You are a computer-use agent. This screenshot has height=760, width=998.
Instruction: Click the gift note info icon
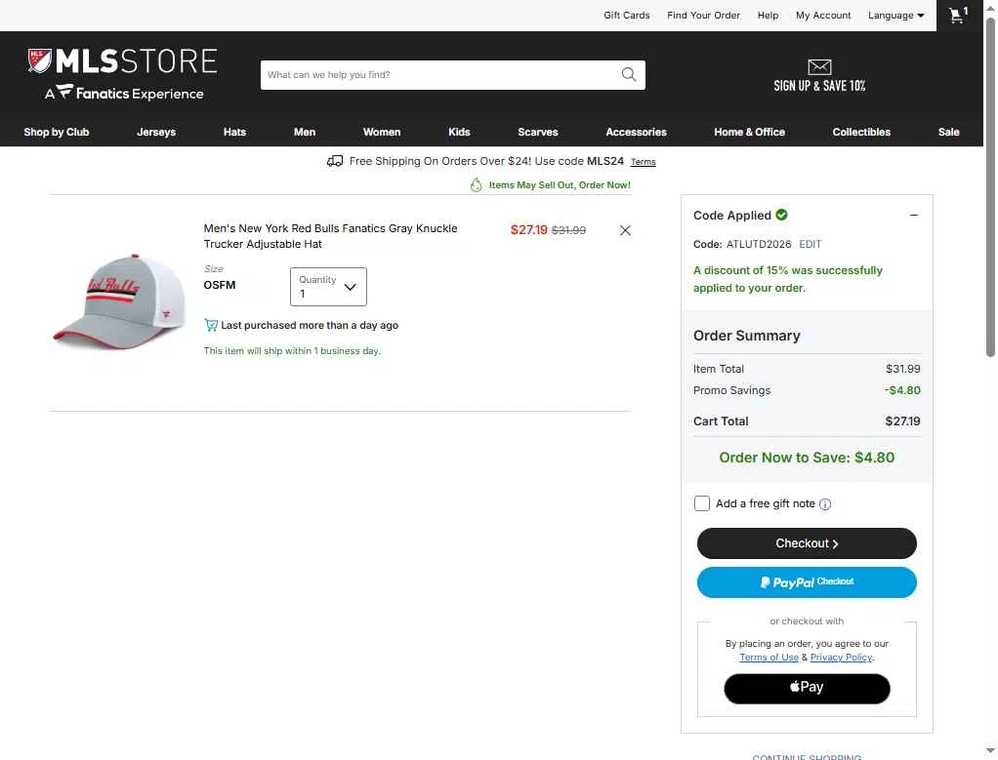click(x=825, y=504)
